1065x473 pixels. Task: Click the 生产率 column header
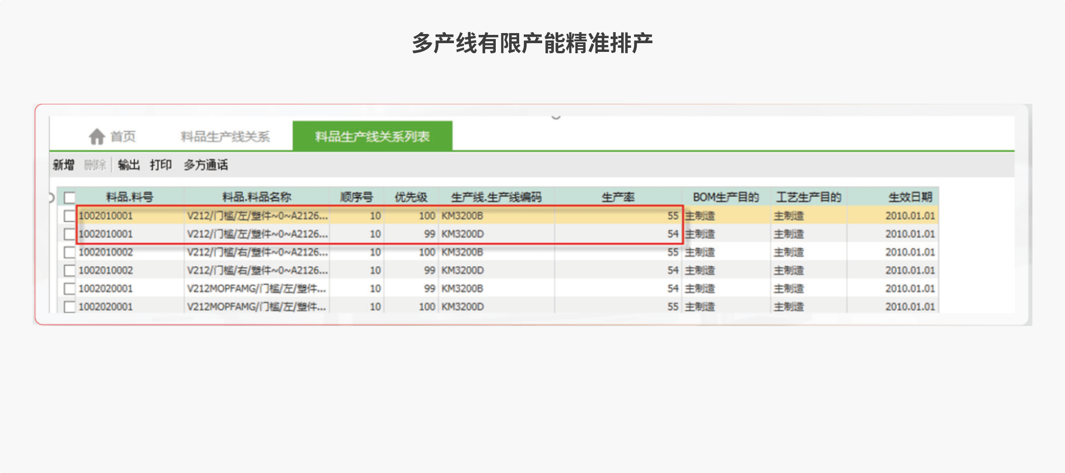pos(618,197)
